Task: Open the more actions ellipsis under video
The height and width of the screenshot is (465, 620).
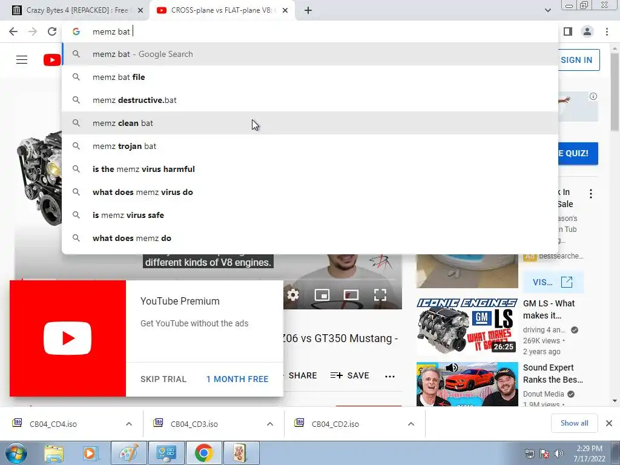Action: point(390,377)
